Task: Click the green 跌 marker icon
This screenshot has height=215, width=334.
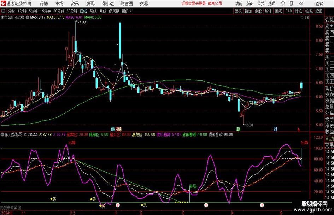Action: (x=238, y=129)
